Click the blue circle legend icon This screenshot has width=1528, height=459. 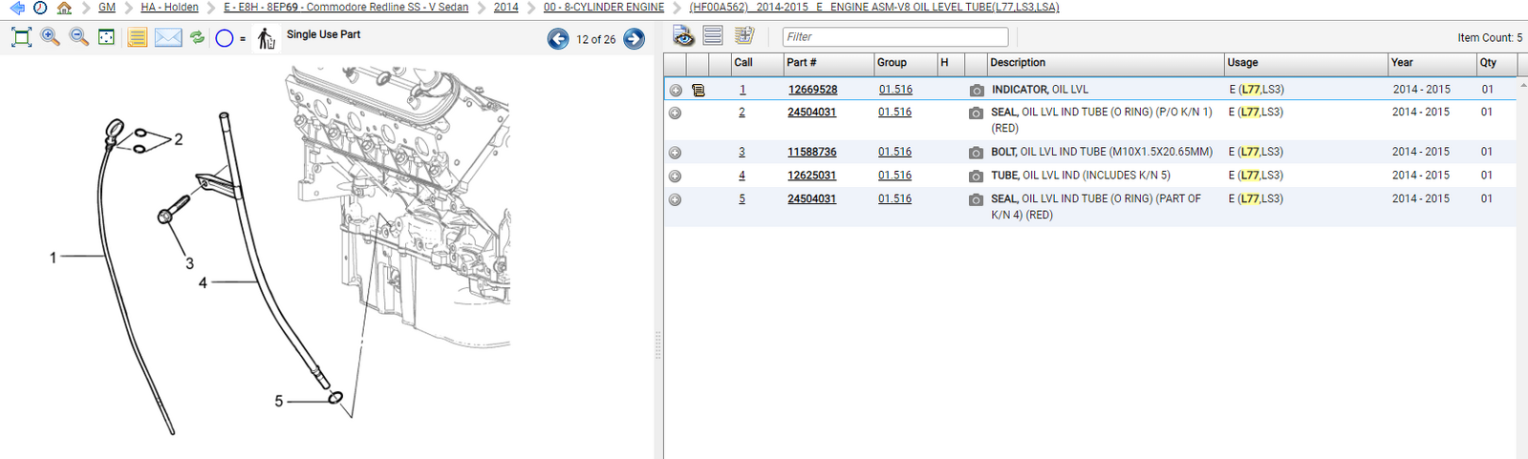pyautogui.click(x=225, y=38)
